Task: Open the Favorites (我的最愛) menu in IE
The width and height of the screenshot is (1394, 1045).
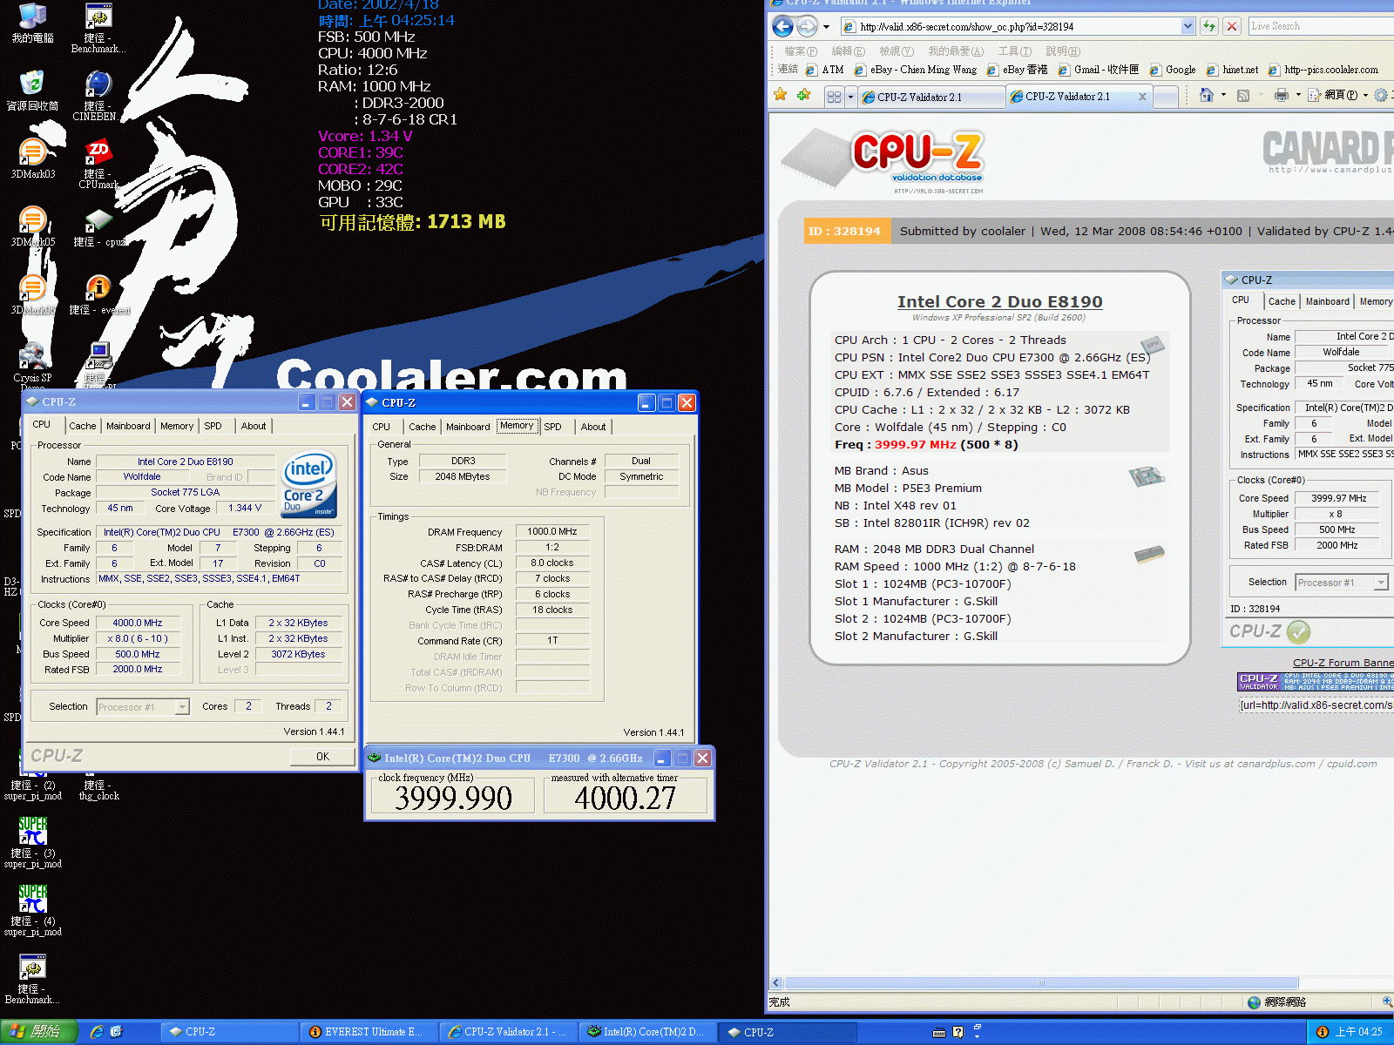Action: pyautogui.click(x=956, y=51)
